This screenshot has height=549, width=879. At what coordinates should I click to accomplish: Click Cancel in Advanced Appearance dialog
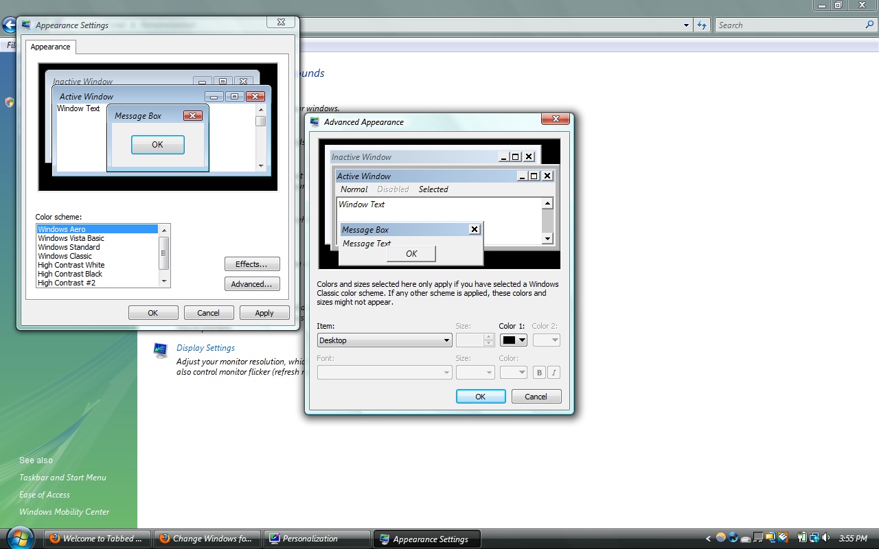pos(536,397)
